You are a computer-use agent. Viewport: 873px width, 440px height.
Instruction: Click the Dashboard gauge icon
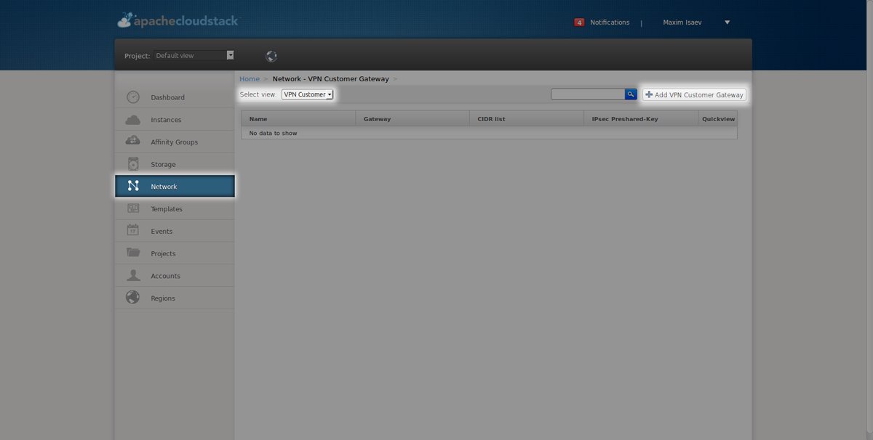pyautogui.click(x=133, y=97)
